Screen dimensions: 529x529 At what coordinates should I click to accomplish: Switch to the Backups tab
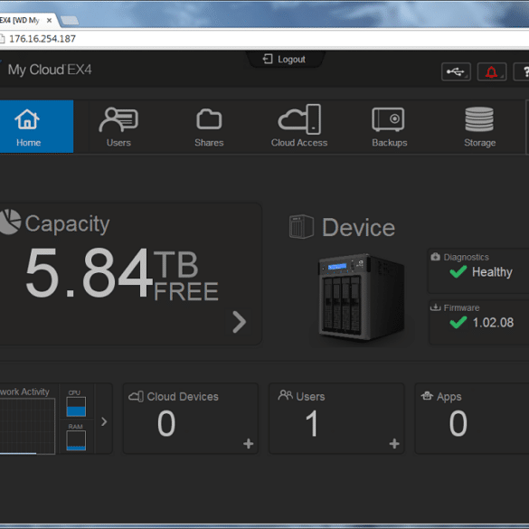[390, 128]
